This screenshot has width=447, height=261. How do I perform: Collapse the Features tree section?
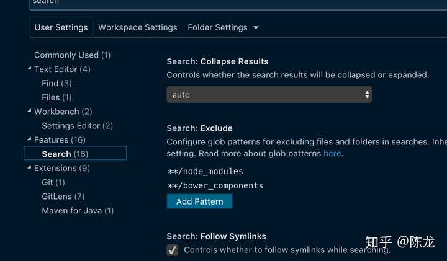(30, 139)
